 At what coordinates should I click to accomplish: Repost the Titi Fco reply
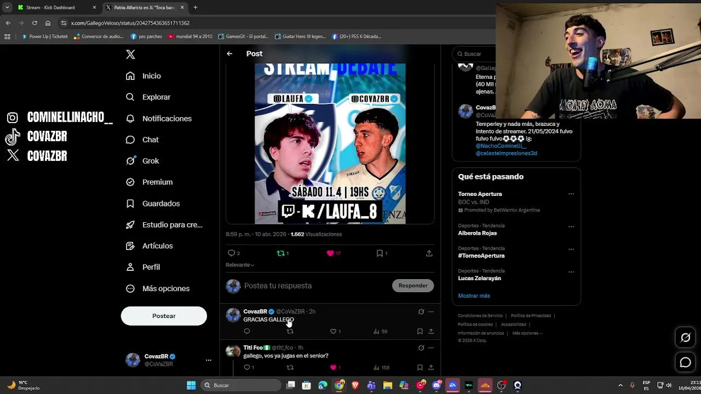click(x=290, y=367)
